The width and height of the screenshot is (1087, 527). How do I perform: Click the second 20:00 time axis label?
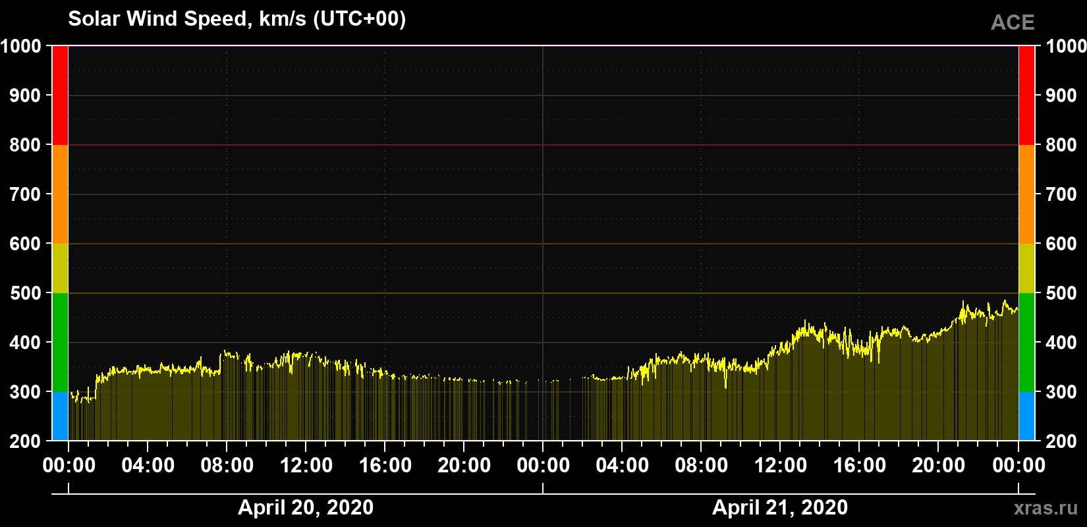(938, 466)
